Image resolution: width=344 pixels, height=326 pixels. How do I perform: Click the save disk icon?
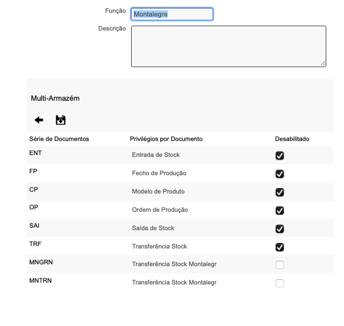[x=60, y=120]
